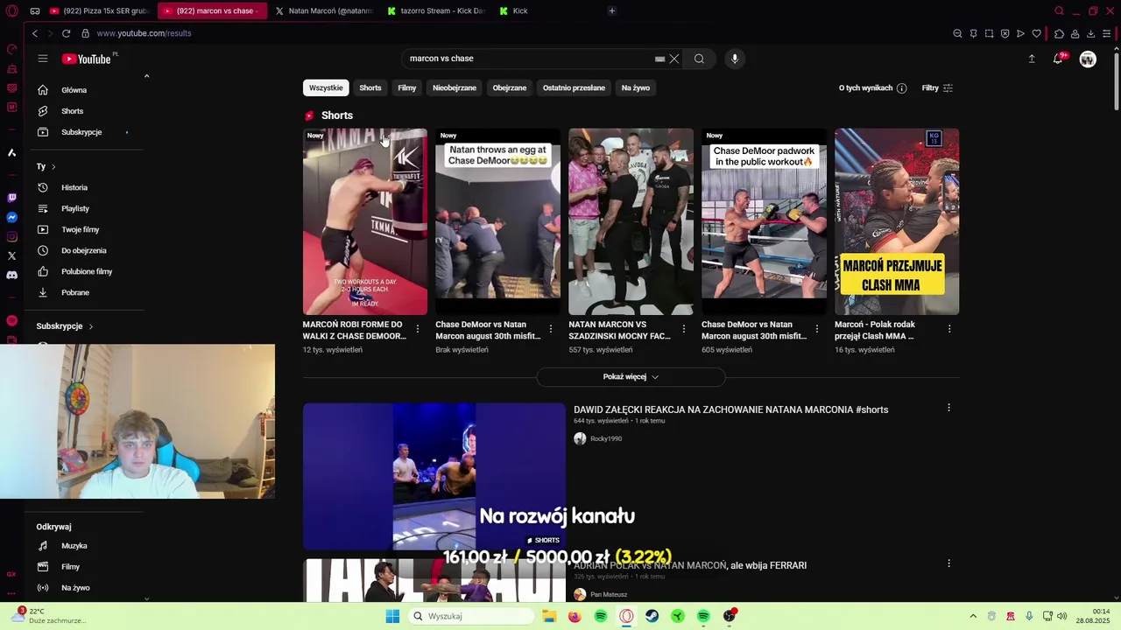The height and width of the screenshot is (630, 1121).
Task: Select the 'Nieobejrzane' filter chip
Action: [x=455, y=88]
